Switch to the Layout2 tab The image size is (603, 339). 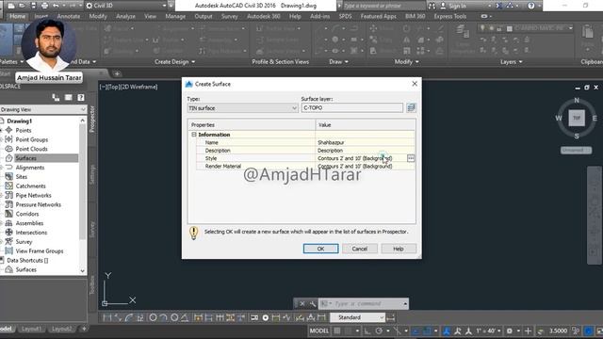pyautogui.click(x=61, y=329)
